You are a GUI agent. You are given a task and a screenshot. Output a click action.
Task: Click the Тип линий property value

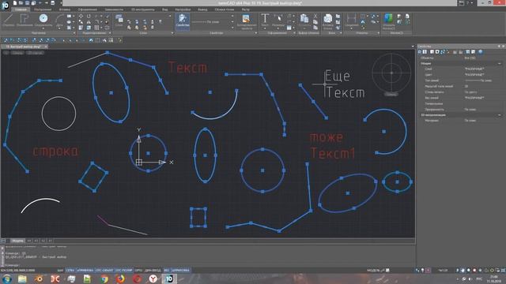[482, 80]
